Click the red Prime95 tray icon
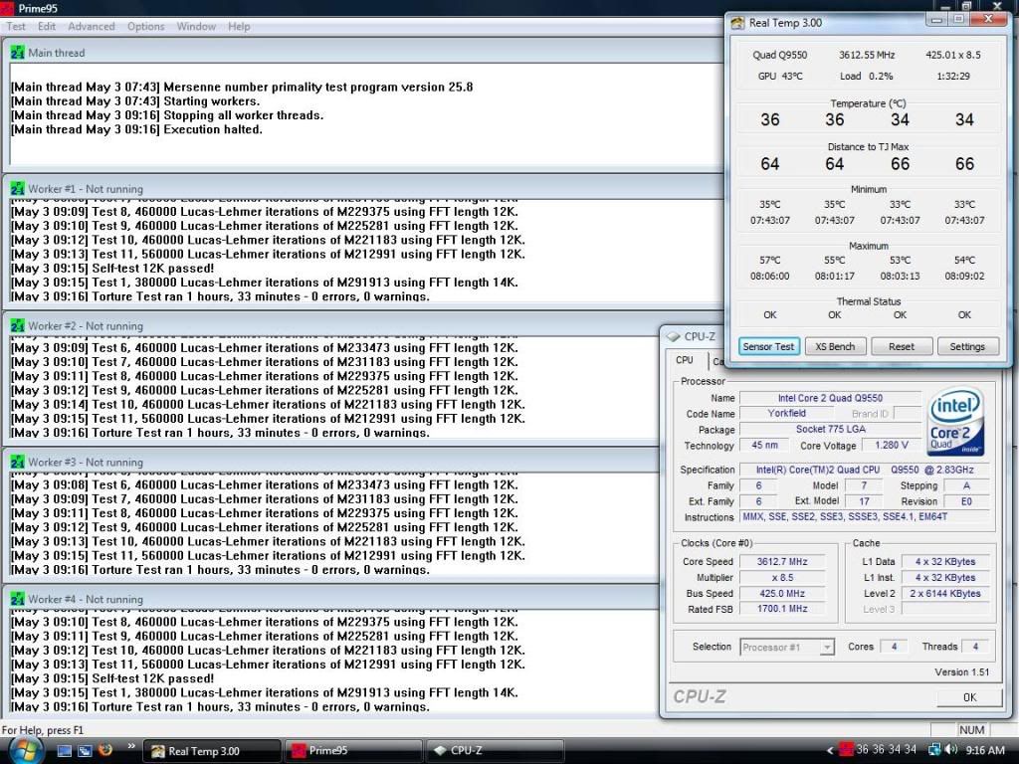 846,750
